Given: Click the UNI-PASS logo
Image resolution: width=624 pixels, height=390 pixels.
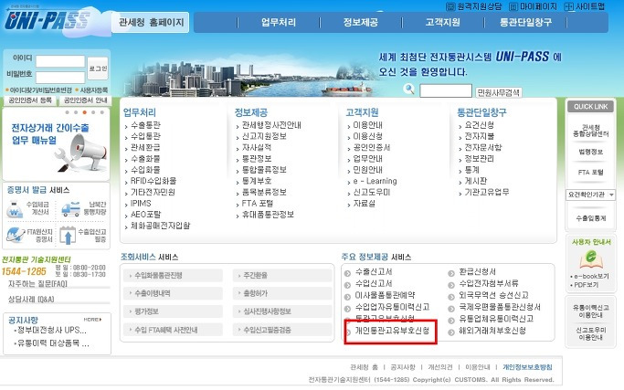Looking at the screenshot, I should click(47, 20).
